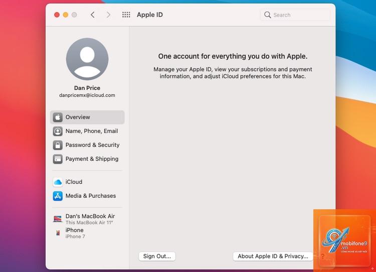
Task: Open Password & Security section
Action: point(87,145)
